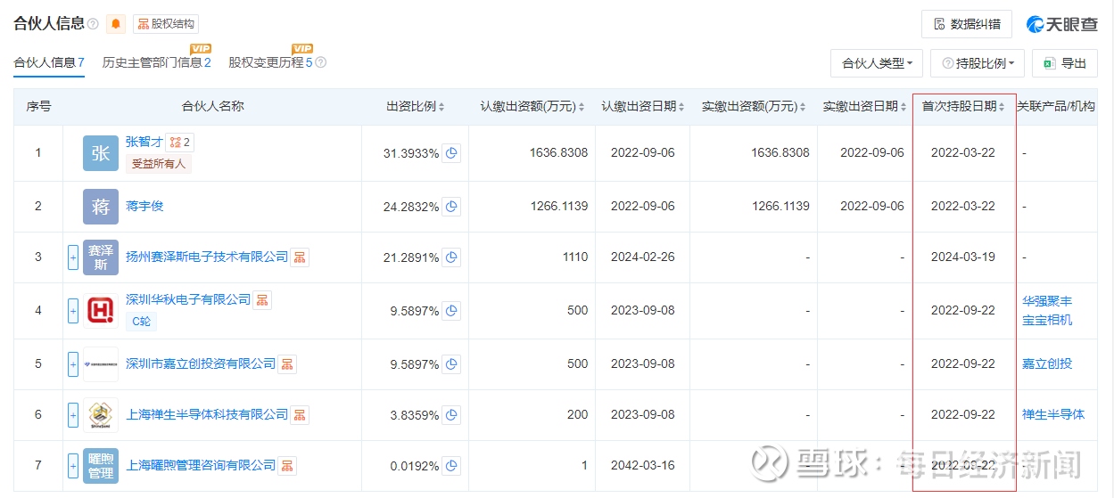Click the structure icon after 上海曜煦管理咨询有限公司
This screenshot has width=1114, height=498.
click(288, 466)
